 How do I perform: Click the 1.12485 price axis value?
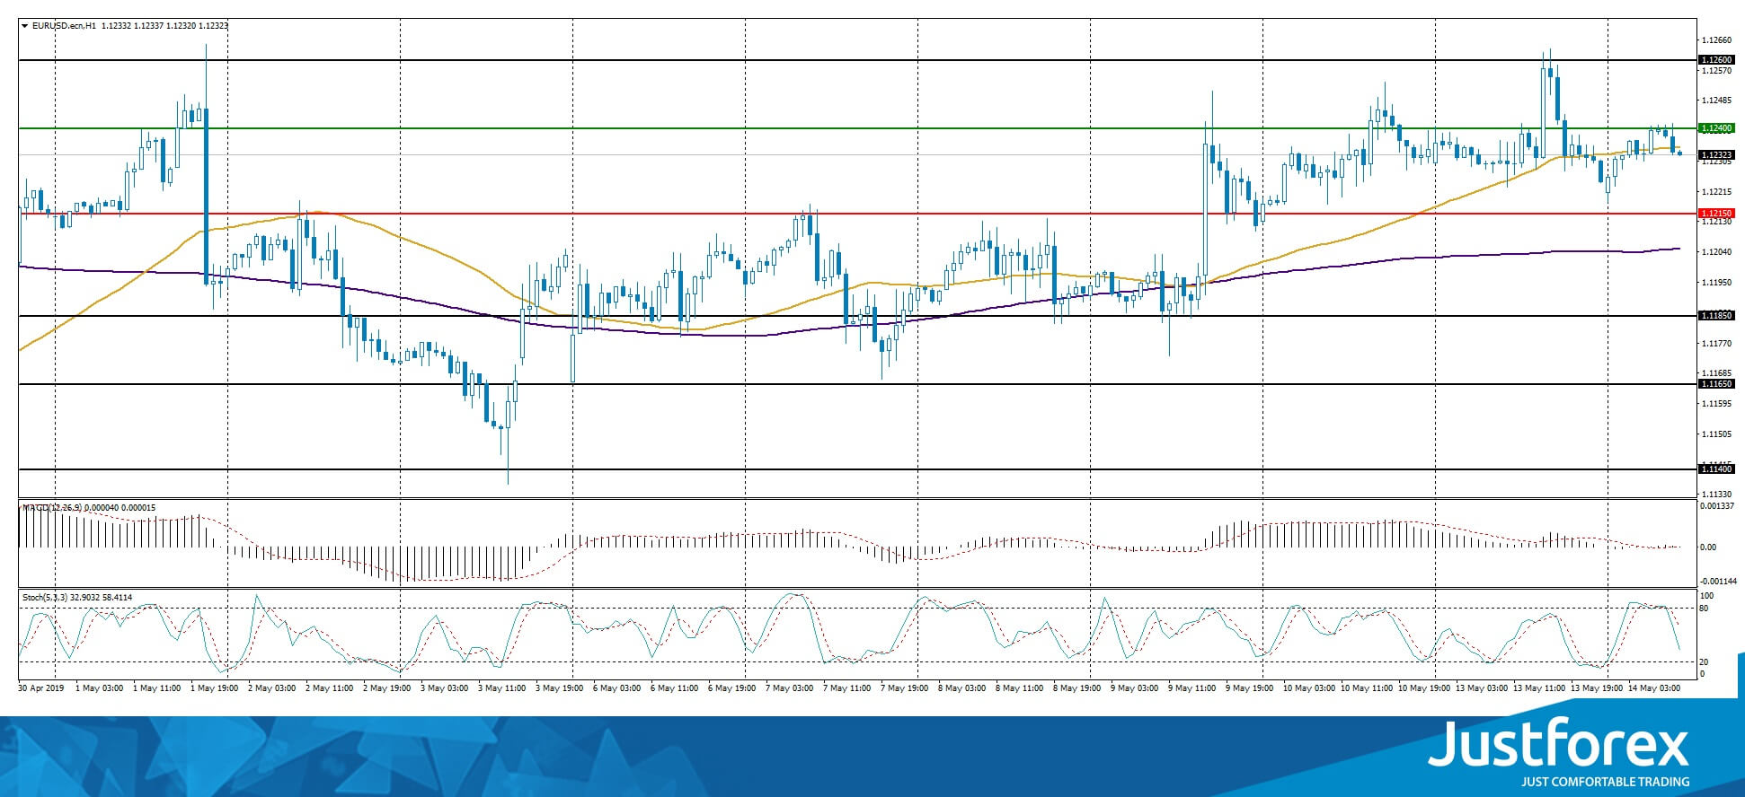coord(1716,100)
